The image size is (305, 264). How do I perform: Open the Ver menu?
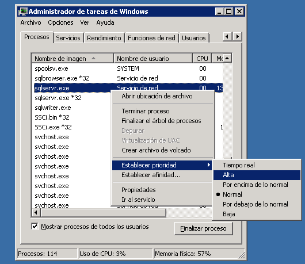85,22
